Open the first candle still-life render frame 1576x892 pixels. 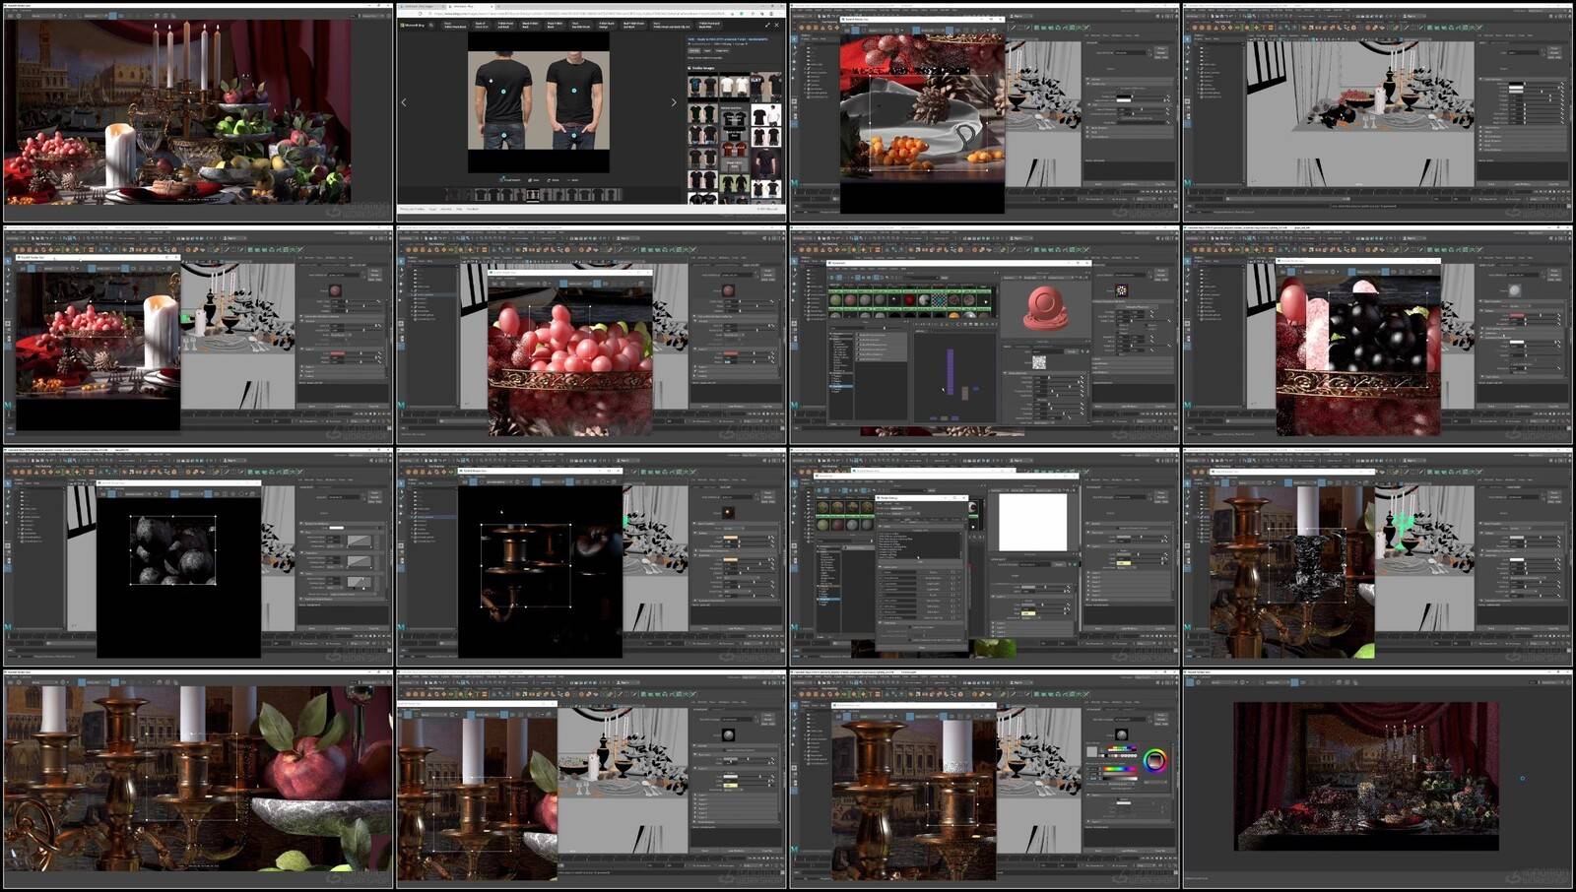(177, 113)
